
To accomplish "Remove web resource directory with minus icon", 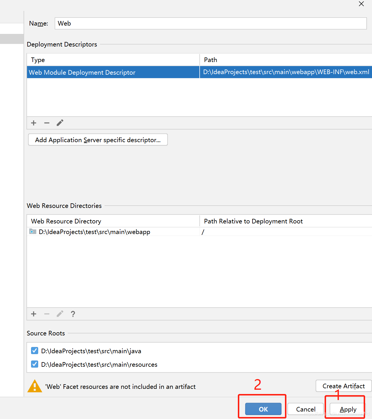I will pyautogui.click(x=47, y=314).
